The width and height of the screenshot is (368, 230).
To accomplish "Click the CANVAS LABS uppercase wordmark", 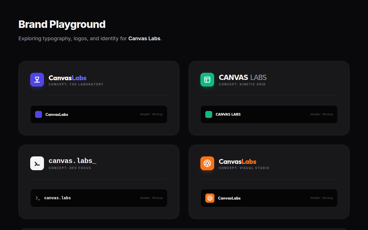I will [243, 77].
